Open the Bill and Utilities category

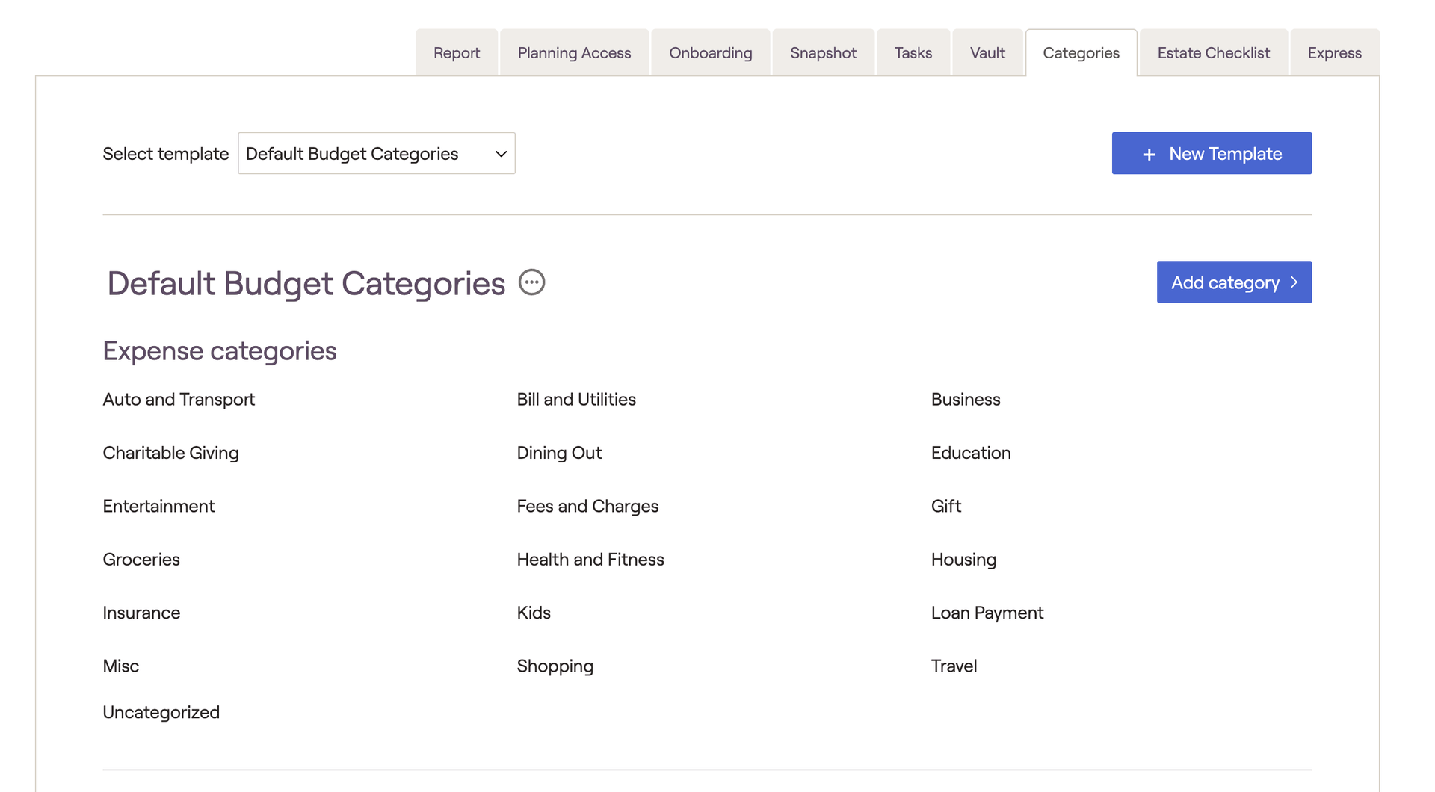coord(575,400)
